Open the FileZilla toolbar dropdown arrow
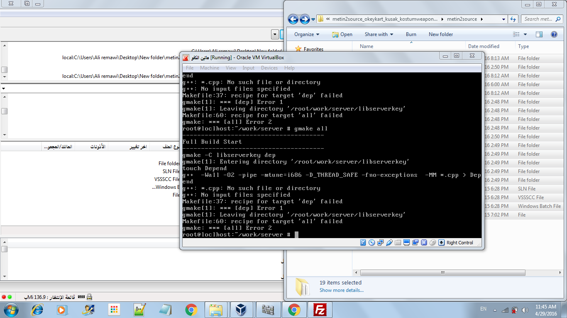567x318 pixels. tap(274, 34)
